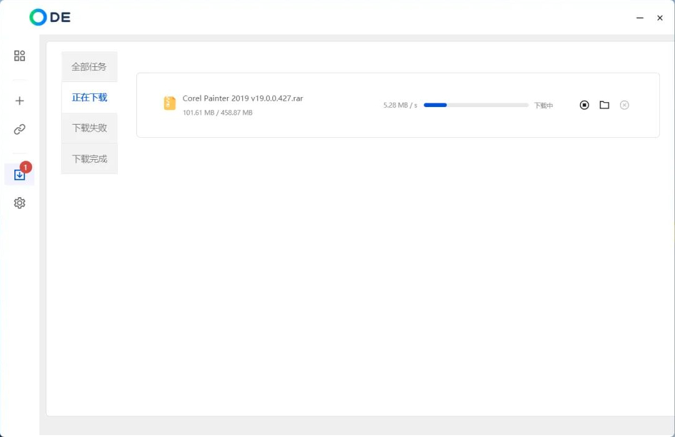
Task: Click the download progress bar
Action: (475, 105)
